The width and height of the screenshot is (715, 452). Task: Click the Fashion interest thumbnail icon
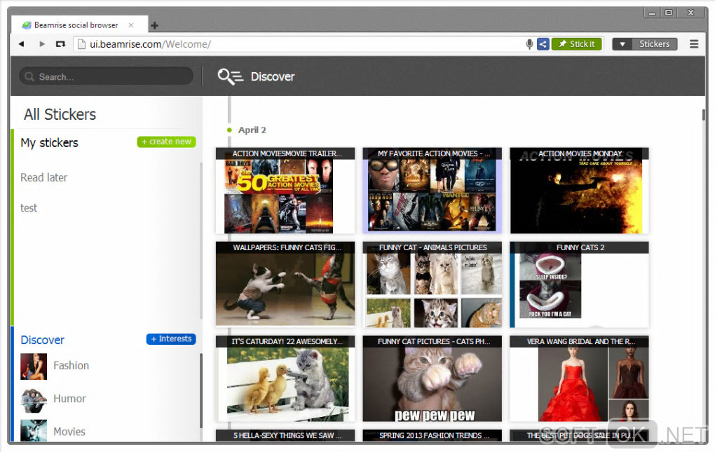coord(34,367)
